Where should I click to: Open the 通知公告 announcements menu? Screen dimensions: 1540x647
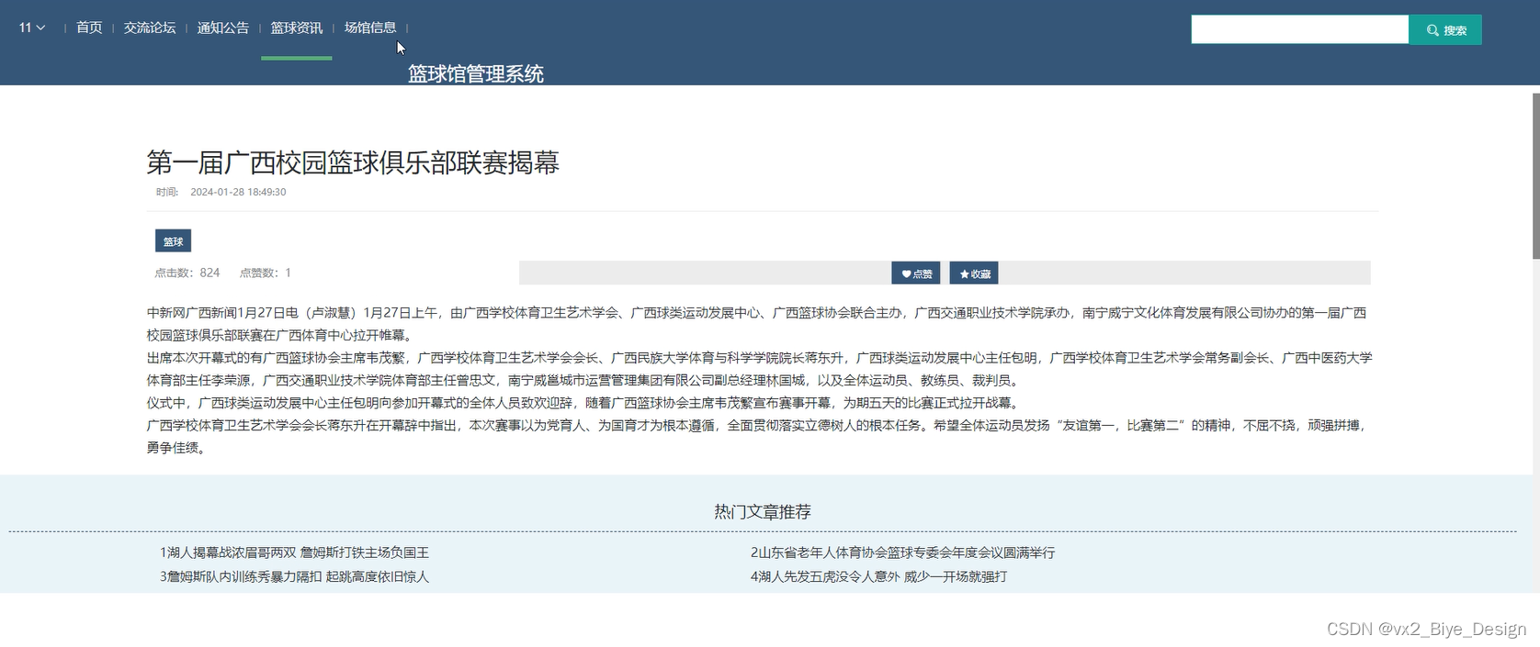point(222,28)
